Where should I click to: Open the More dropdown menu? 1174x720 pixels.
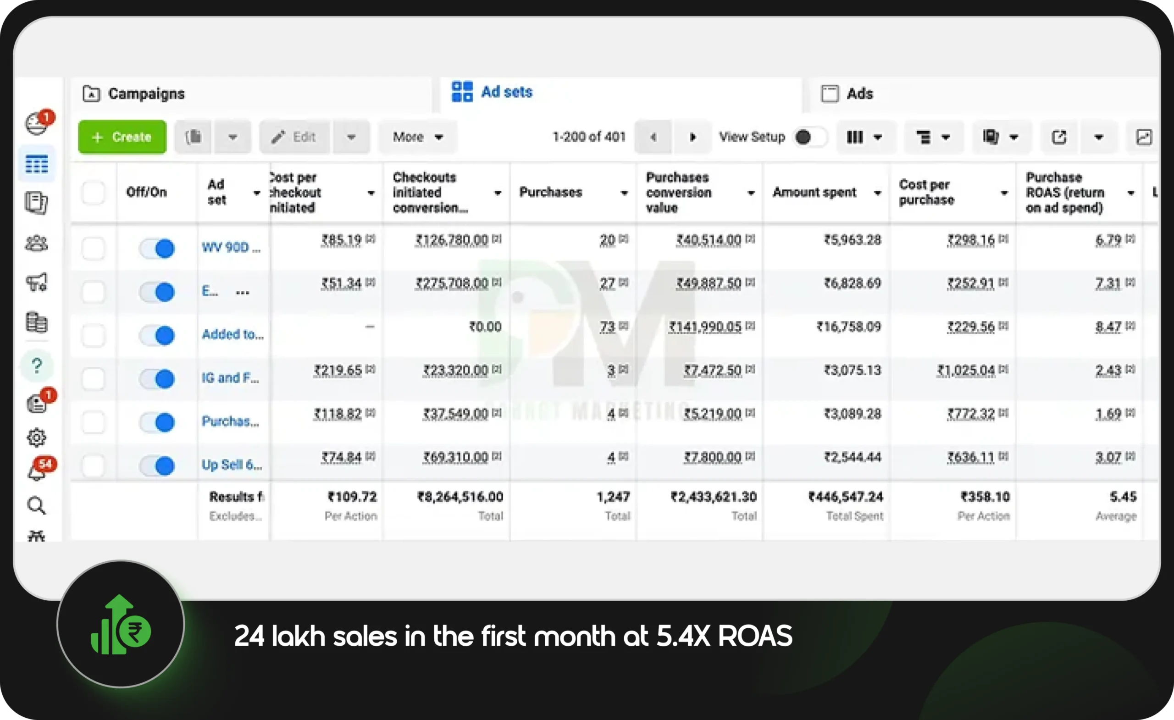(x=417, y=137)
